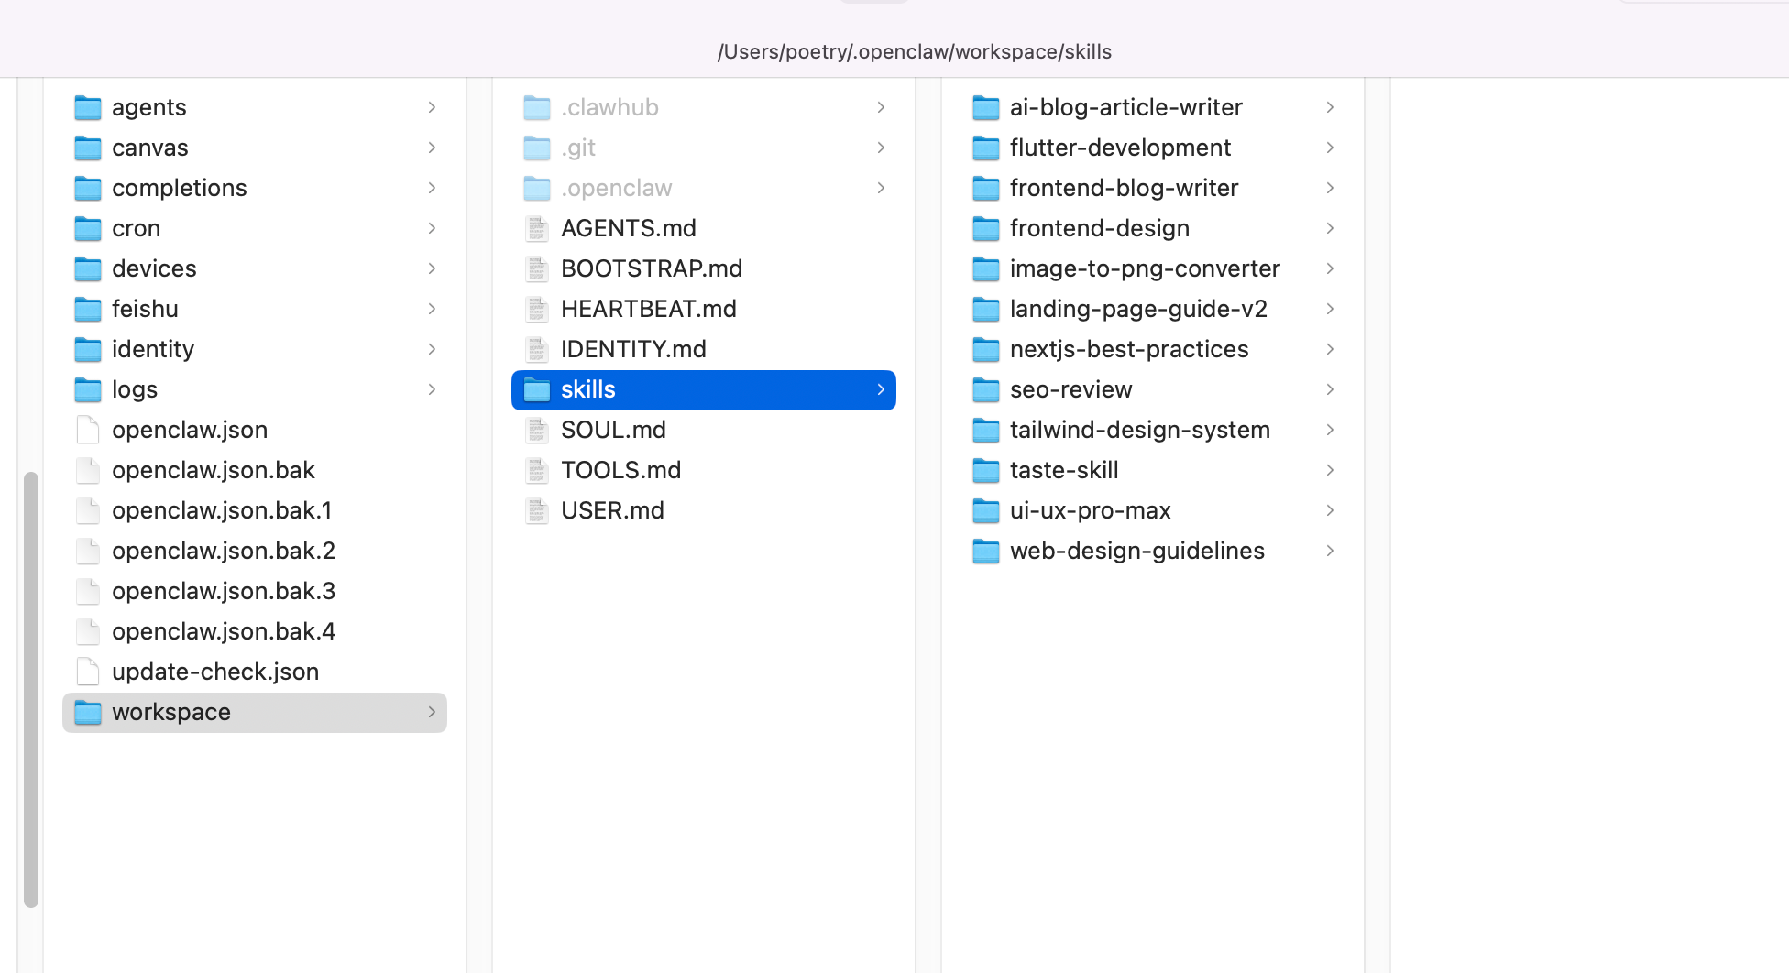This screenshot has width=1789, height=973.
Task: Click the seo-review folder icon
Action: point(986,390)
